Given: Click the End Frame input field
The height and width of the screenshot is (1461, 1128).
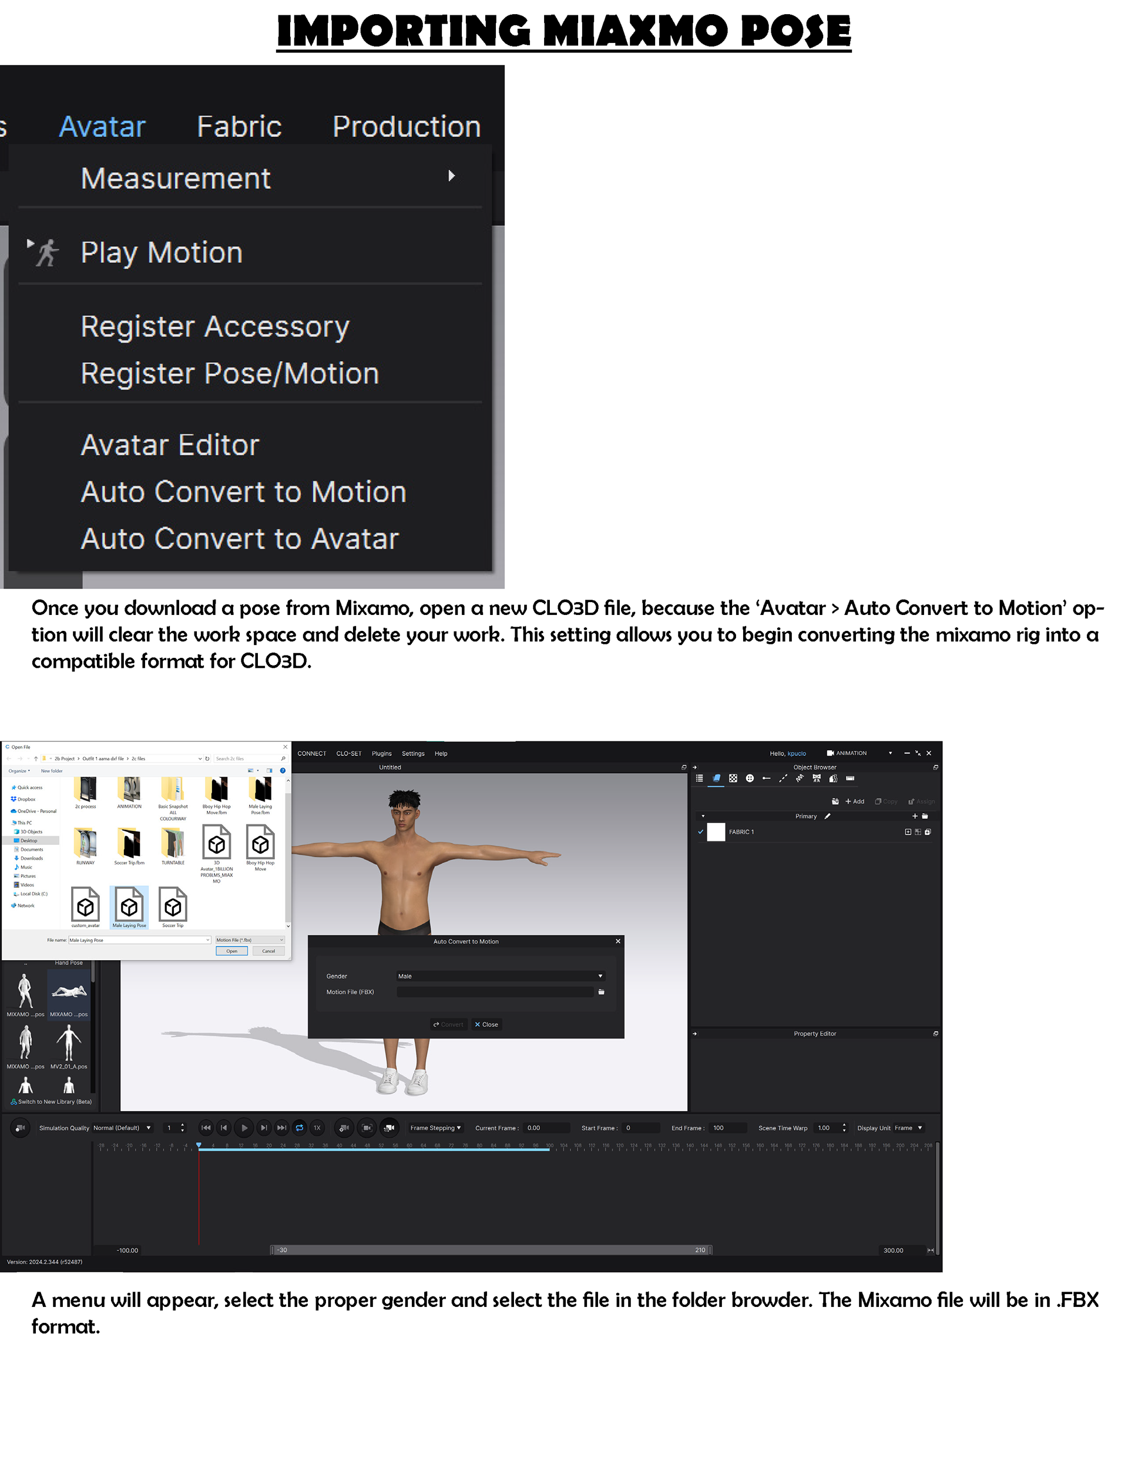Looking at the screenshot, I should point(728,1128).
